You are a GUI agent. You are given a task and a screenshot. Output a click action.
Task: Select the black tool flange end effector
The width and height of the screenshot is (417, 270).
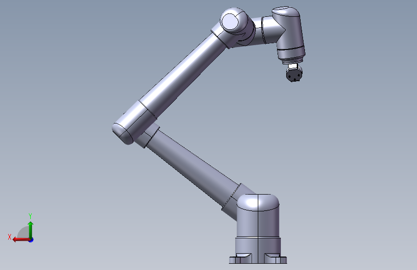tap(294, 74)
